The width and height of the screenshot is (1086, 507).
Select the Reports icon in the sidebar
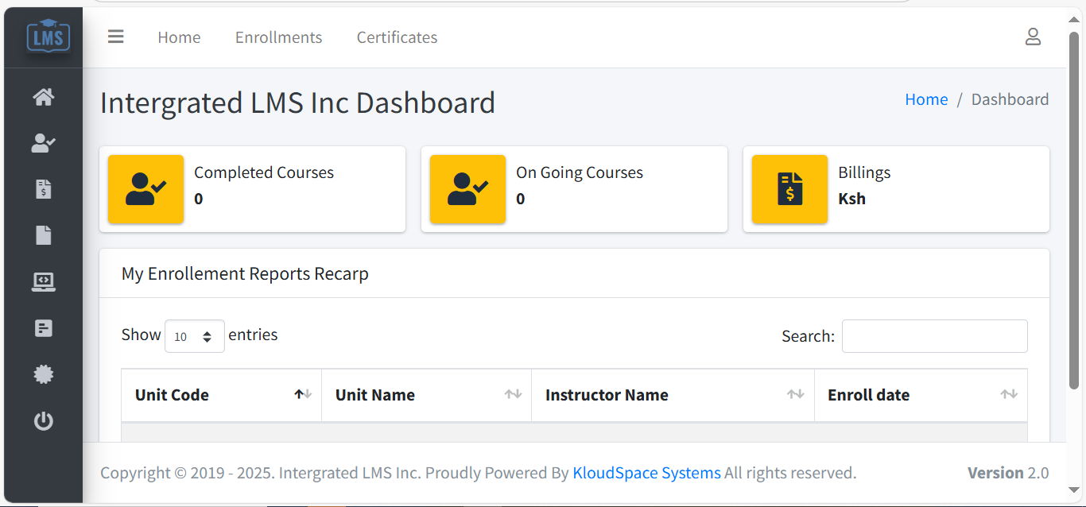pos(43,328)
